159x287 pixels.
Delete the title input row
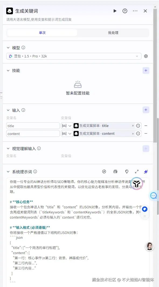[x=146, y=126]
